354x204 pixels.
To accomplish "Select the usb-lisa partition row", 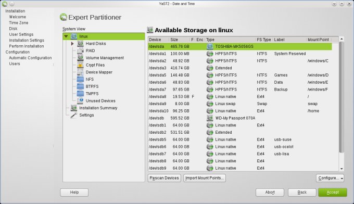I will (240, 154).
